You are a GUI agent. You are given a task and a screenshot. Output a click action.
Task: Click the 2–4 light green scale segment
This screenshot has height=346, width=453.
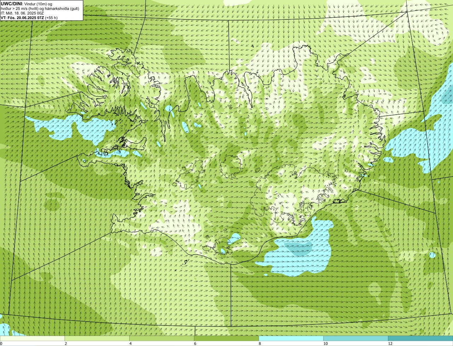pyautogui.click(x=97, y=338)
